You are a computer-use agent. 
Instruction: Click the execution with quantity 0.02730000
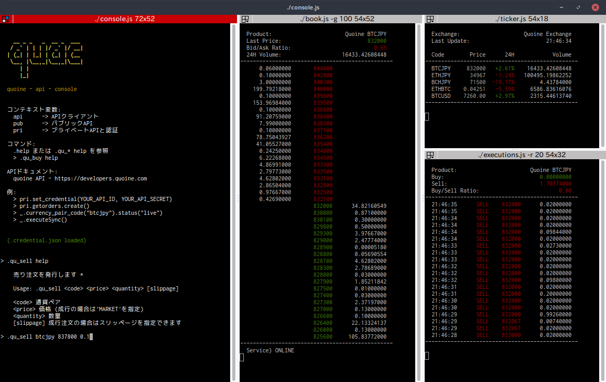501,246
